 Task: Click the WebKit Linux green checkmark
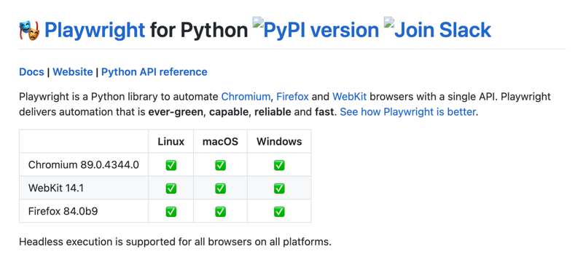[x=171, y=188]
